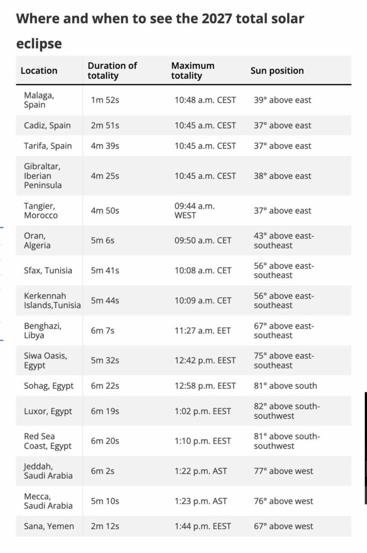Click Mecca's 1:23 p.m. AST time
Image resolution: width=367 pixels, height=553 pixels.
click(201, 501)
